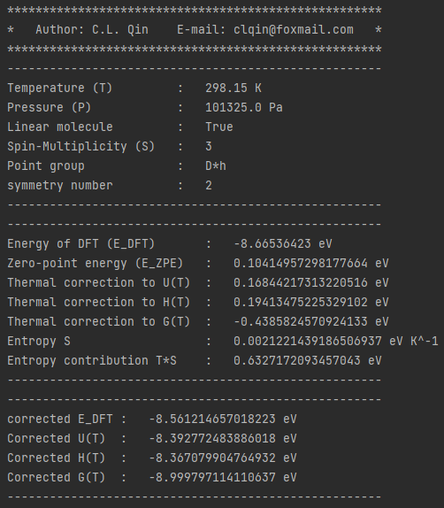This screenshot has height=508, width=444.
Task: Click the symmetry number value 2
Action: pos(209,185)
